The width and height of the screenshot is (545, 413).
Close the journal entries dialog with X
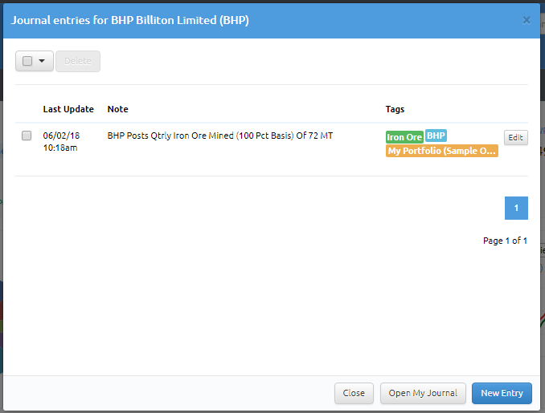(x=527, y=21)
